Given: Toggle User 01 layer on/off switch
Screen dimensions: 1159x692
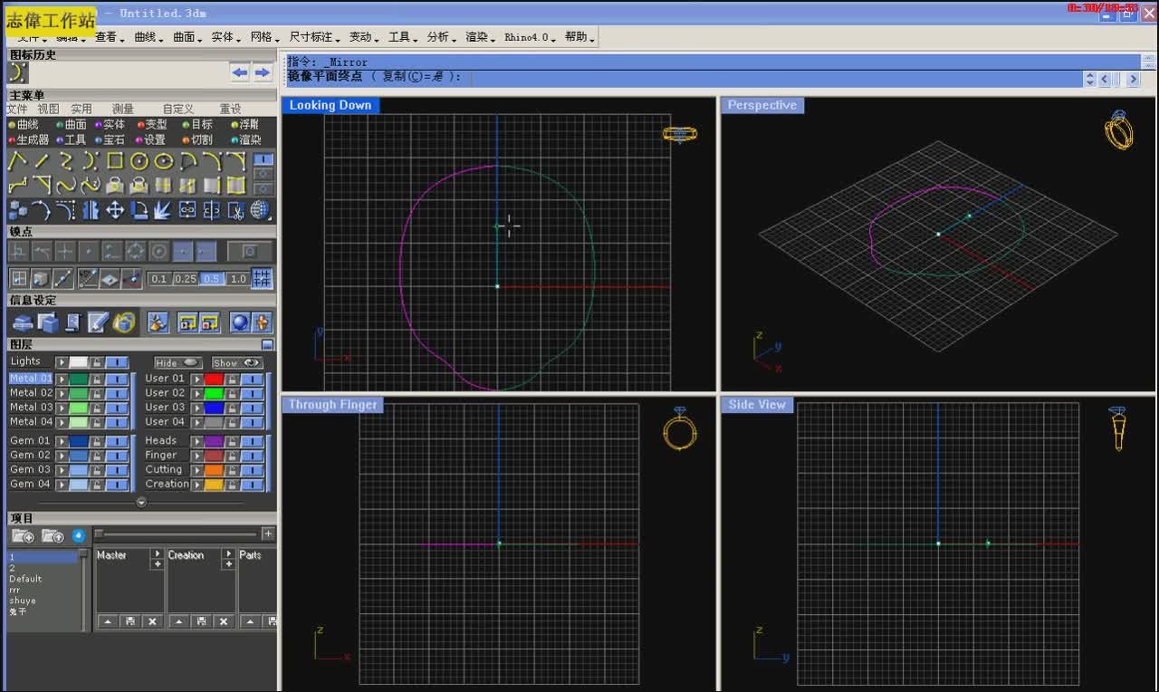Looking at the screenshot, I should point(253,379).
